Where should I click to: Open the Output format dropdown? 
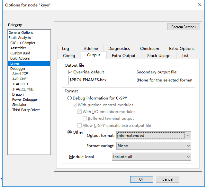pos(154,136)
